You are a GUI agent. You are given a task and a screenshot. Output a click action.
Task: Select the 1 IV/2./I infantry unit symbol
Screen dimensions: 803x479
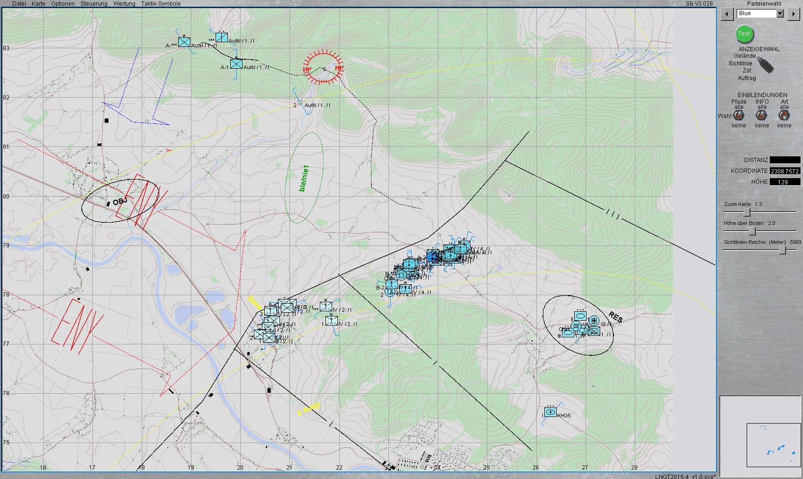tap(332, 321)
